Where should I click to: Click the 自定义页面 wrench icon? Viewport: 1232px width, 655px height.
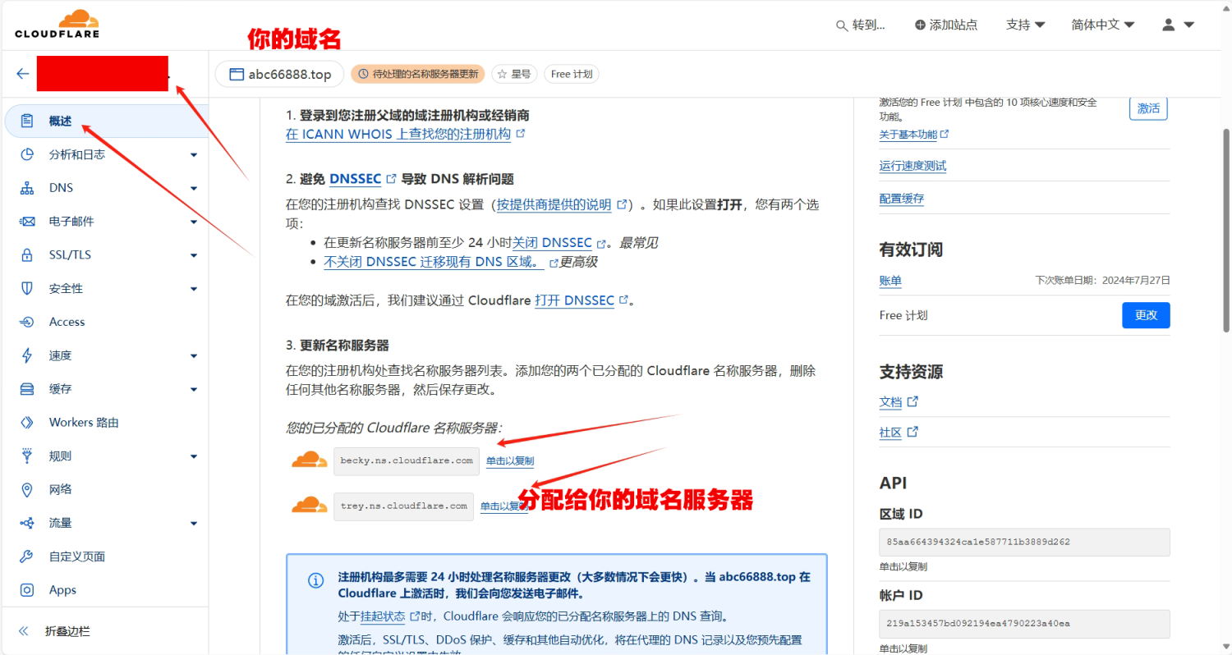point(27,557)
